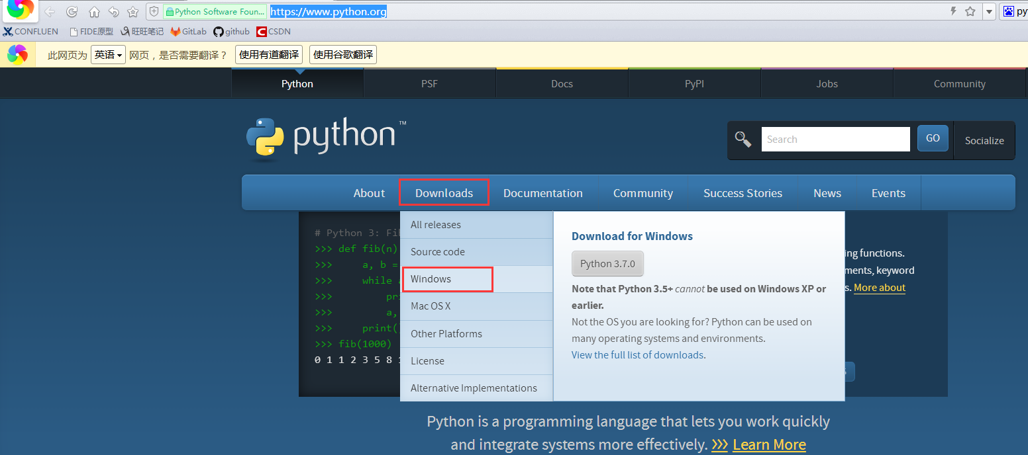
Task: Open the Events menu
Action: click(x=888, y=193)
